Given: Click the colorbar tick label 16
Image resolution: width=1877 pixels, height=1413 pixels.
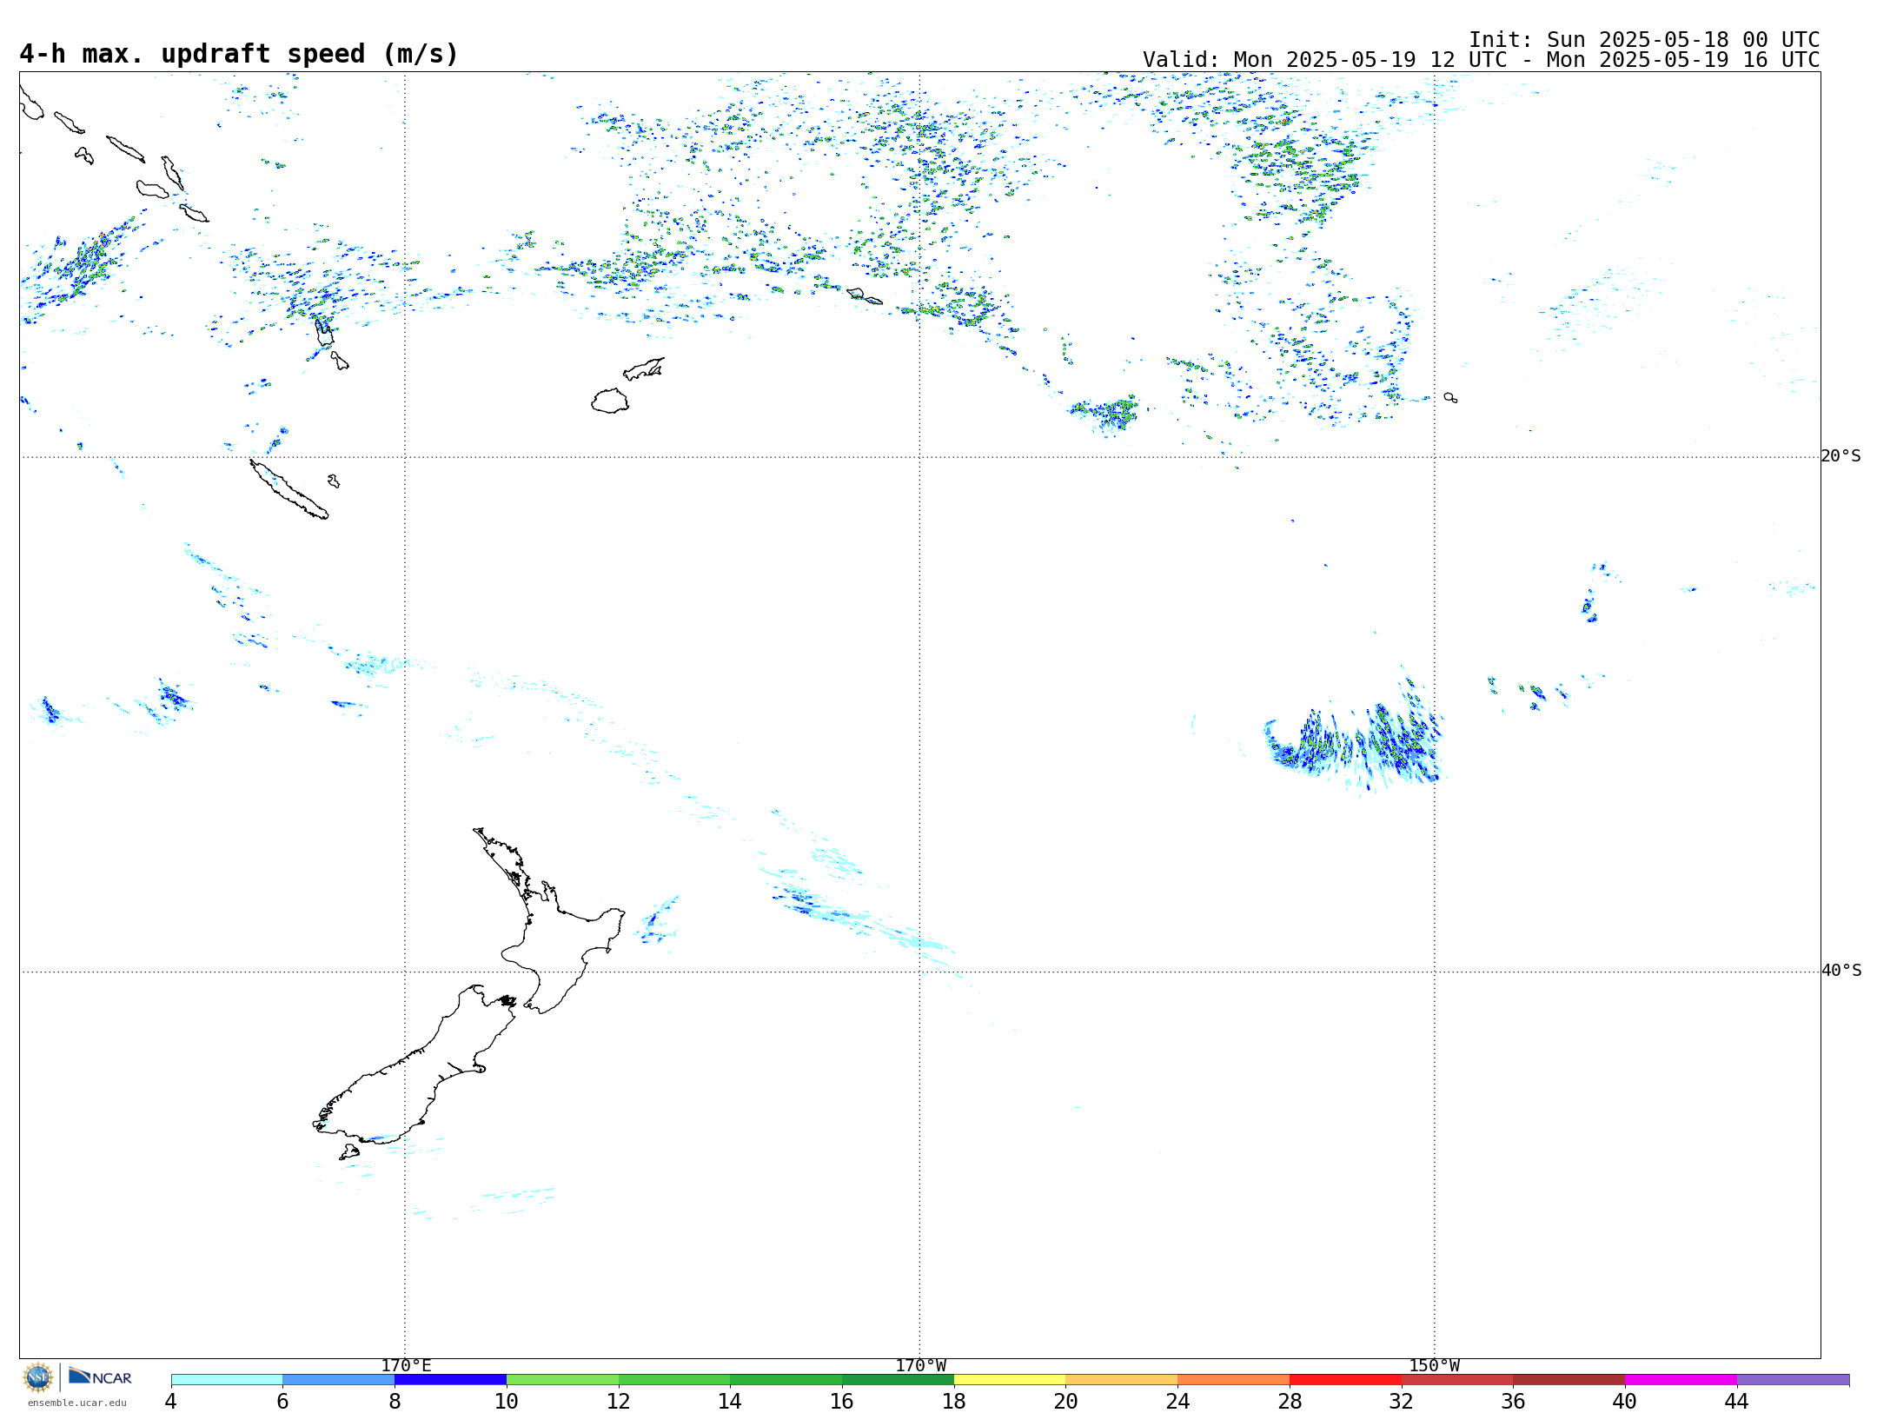Looking at the screenshot, I should (x=842, y=1401).
